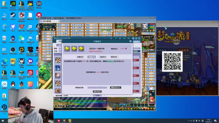Viewport: 219px width, 123px height.
Task: Click the Windows Start button
Action: (3, 121)
